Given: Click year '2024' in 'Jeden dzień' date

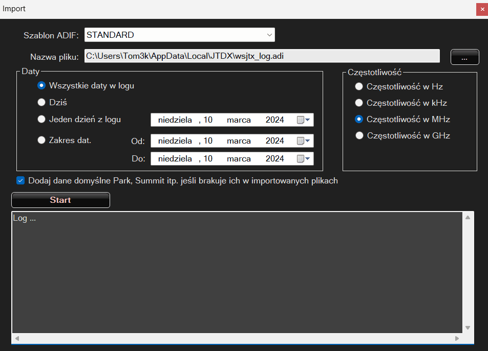Looking at the screenshot, I should point(275,120).
